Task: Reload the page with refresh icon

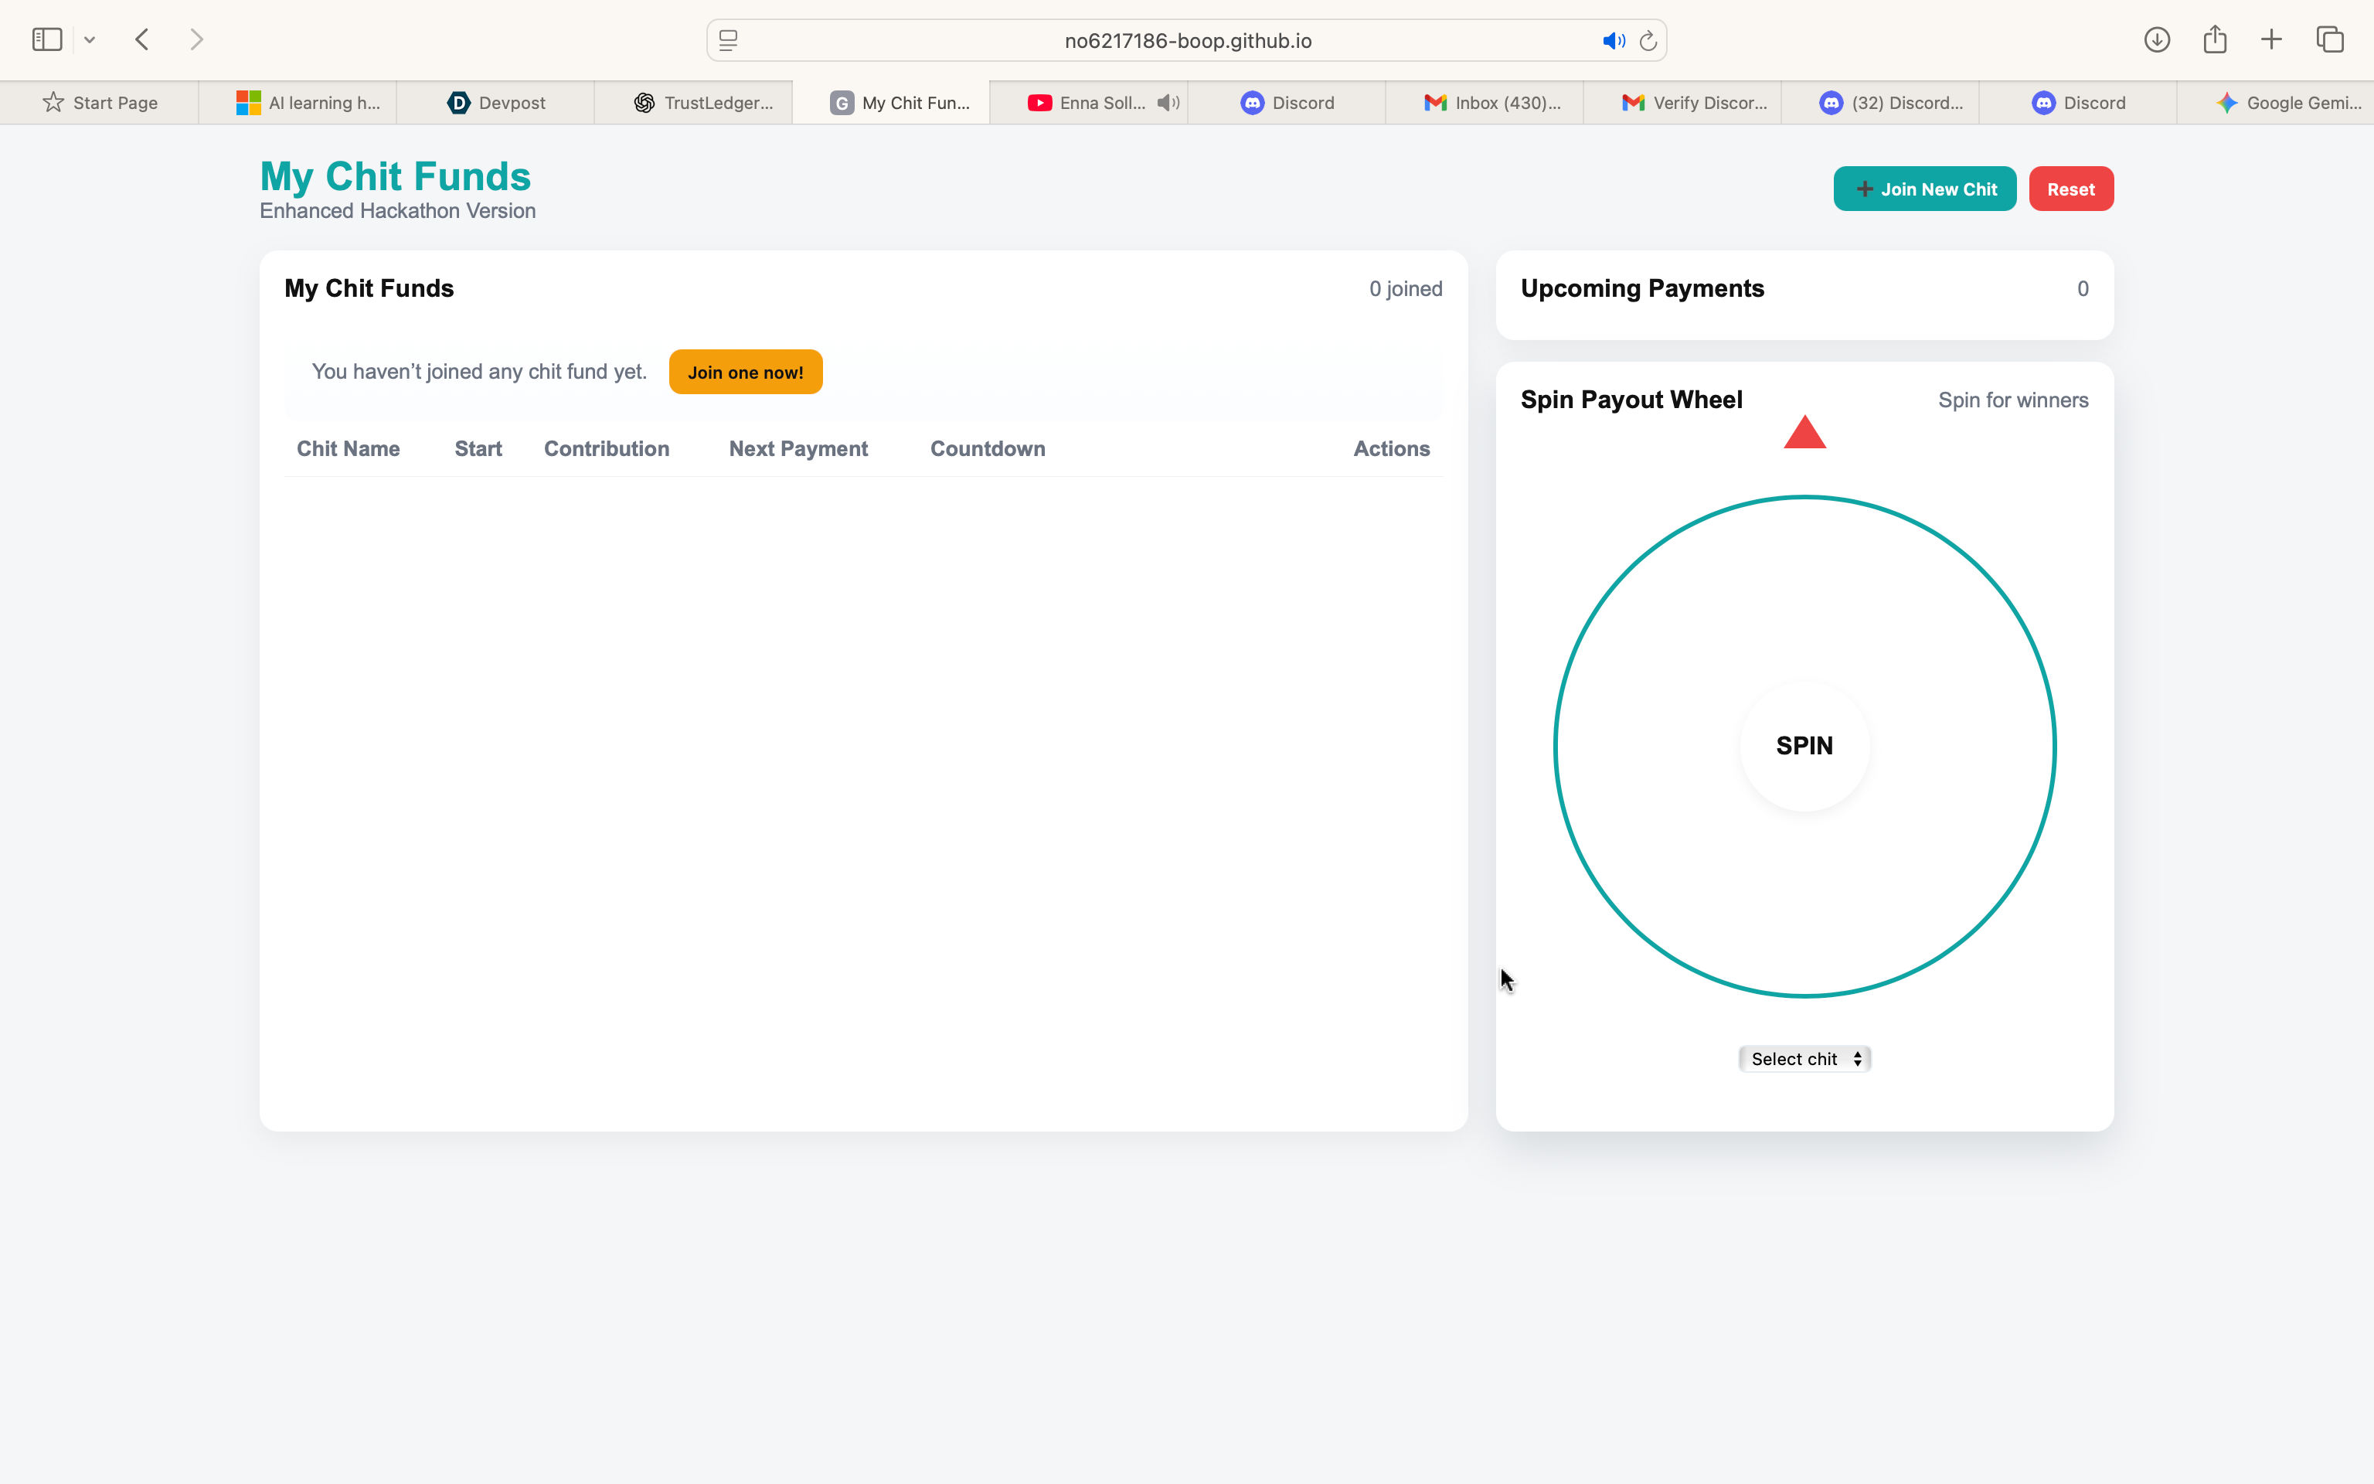Action: pos(1648,41)
